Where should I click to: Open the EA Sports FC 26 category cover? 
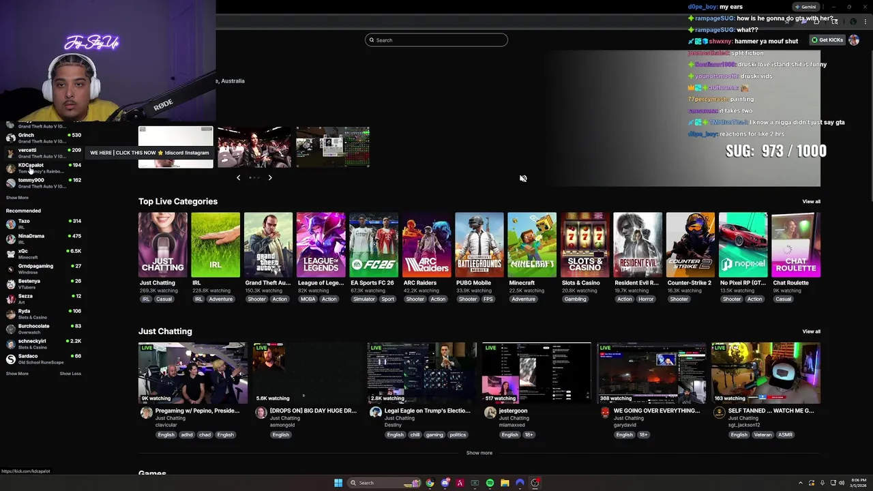pyautogui.click(x=374, y=245)
